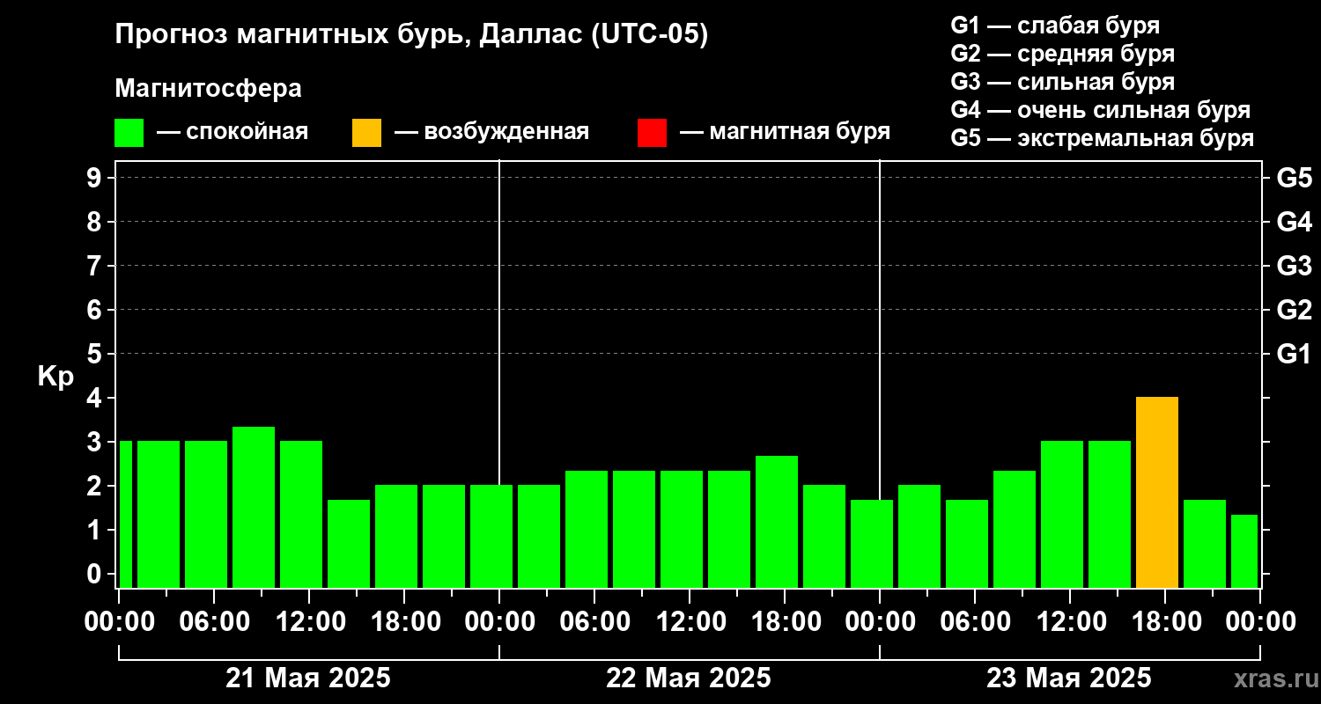The width and height of the screenshot is (1321, 704).
Task: Click 'G4 — очень сильная буря' description
Action: (1101, 110)
